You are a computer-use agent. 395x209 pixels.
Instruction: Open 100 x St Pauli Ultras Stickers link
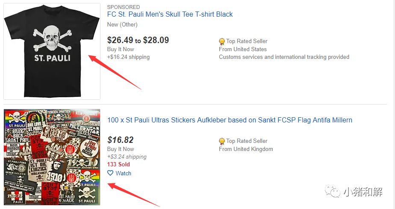230,120
